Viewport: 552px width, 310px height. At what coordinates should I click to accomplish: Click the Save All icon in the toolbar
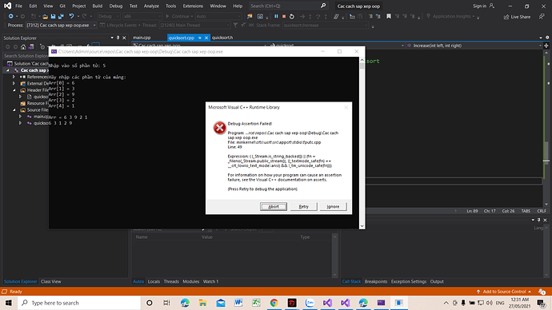[x=61, y=16]
